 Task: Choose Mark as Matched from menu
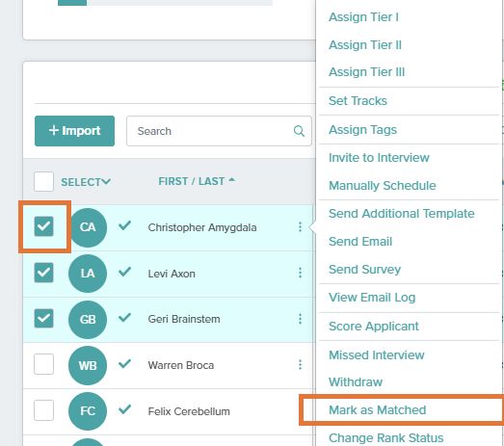pyautogui.click(x=378, y=410)
